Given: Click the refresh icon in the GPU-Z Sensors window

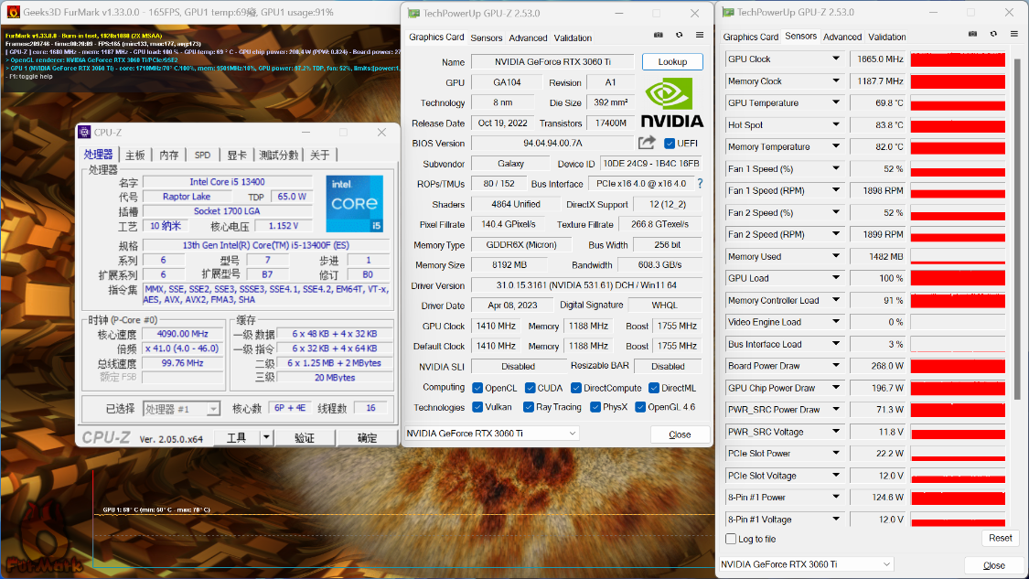Looking at the screenshot, I should (x=993, y=34).
